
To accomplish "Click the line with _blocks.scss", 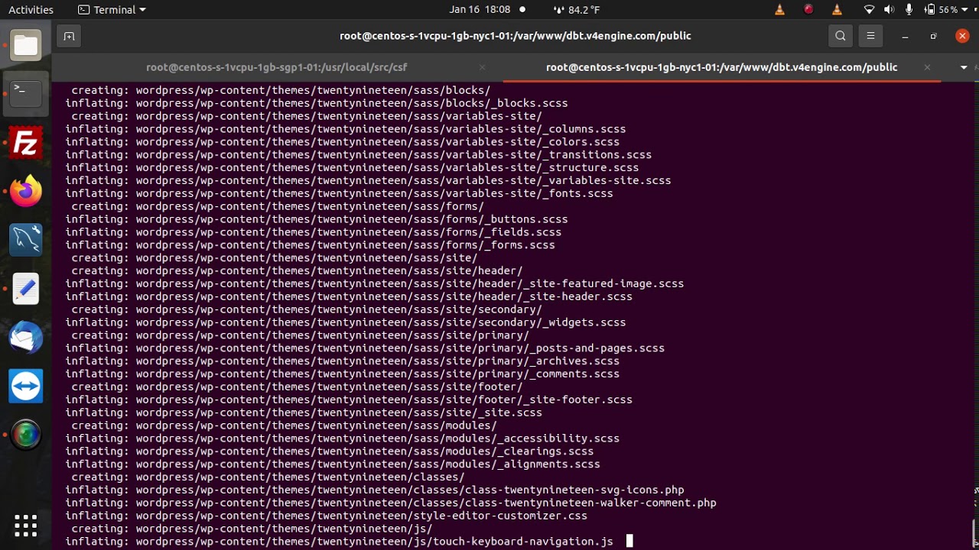I will tap(317, 103).
